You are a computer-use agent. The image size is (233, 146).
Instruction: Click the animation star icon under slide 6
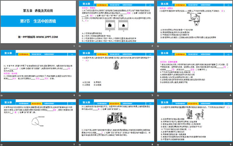[x=158, y=95]
